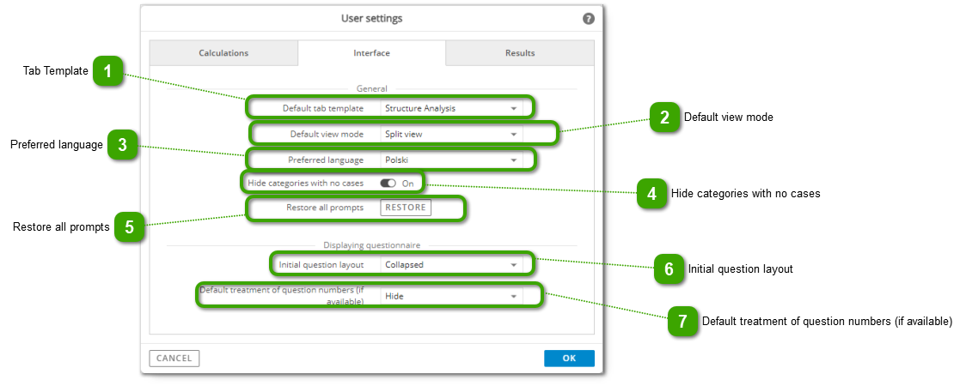This screenshot has width=966, height=392.
Task: Open the question numbers treatment dropdown showing Hide
Action: click(x=451, y=296)
